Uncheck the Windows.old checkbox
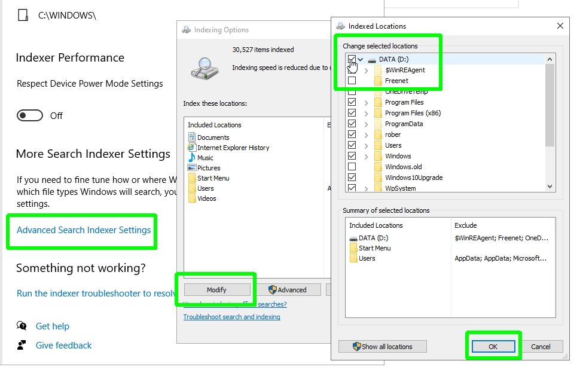The width and height of the screenshot is (580, 373). (x=352, y=166)
